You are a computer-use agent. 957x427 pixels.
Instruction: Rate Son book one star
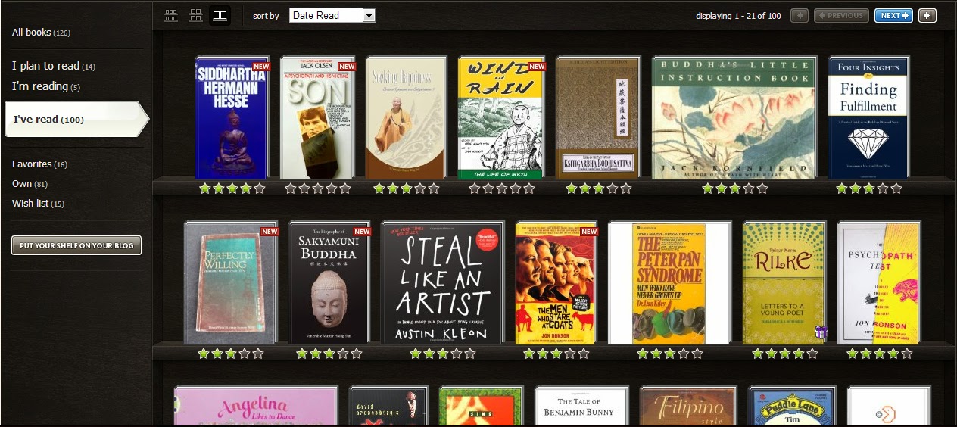(x=291, y=189)
